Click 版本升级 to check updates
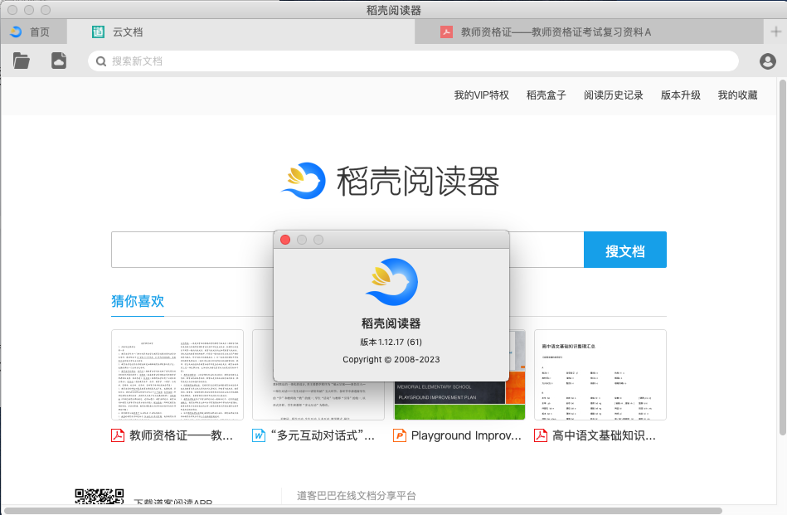The image size is (787, 515). 680,95
